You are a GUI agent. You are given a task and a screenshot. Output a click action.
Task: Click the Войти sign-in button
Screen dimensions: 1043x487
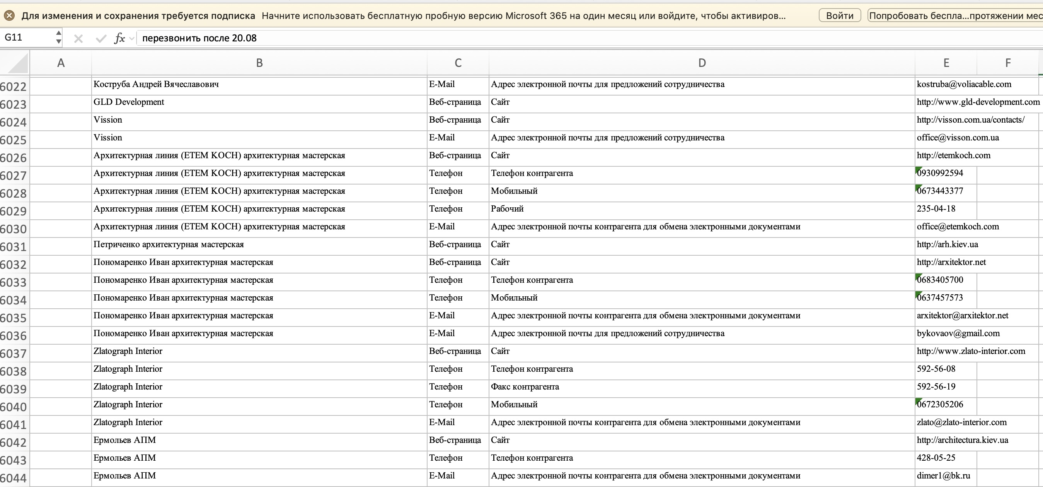click(x=840, y=16)
